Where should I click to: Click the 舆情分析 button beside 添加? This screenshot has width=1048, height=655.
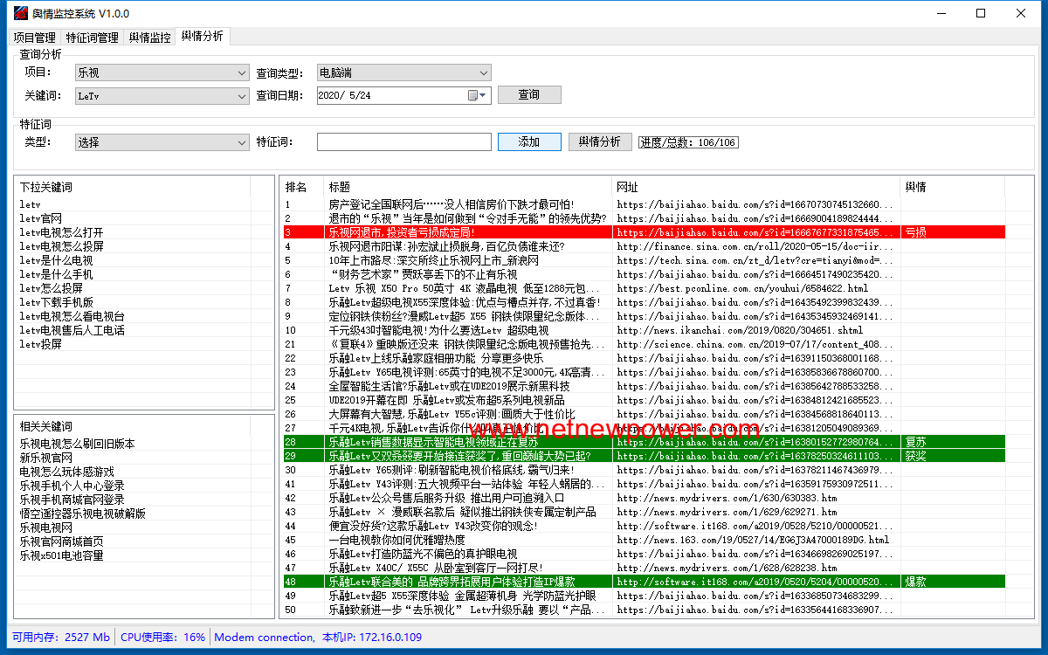pos(600,141)
